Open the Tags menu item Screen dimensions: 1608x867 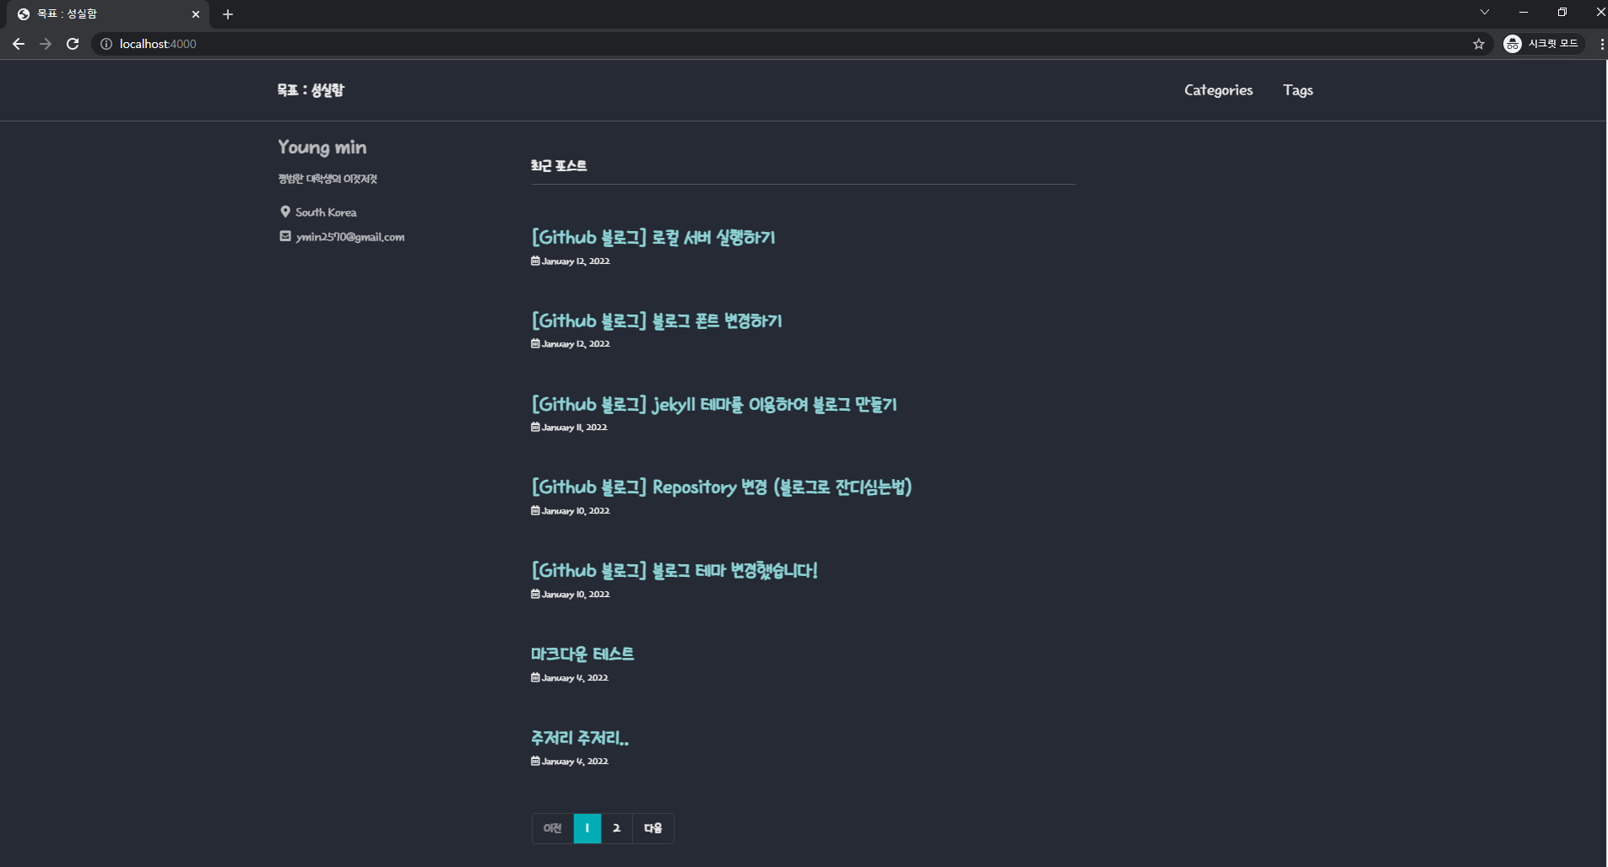point(1297,90)
